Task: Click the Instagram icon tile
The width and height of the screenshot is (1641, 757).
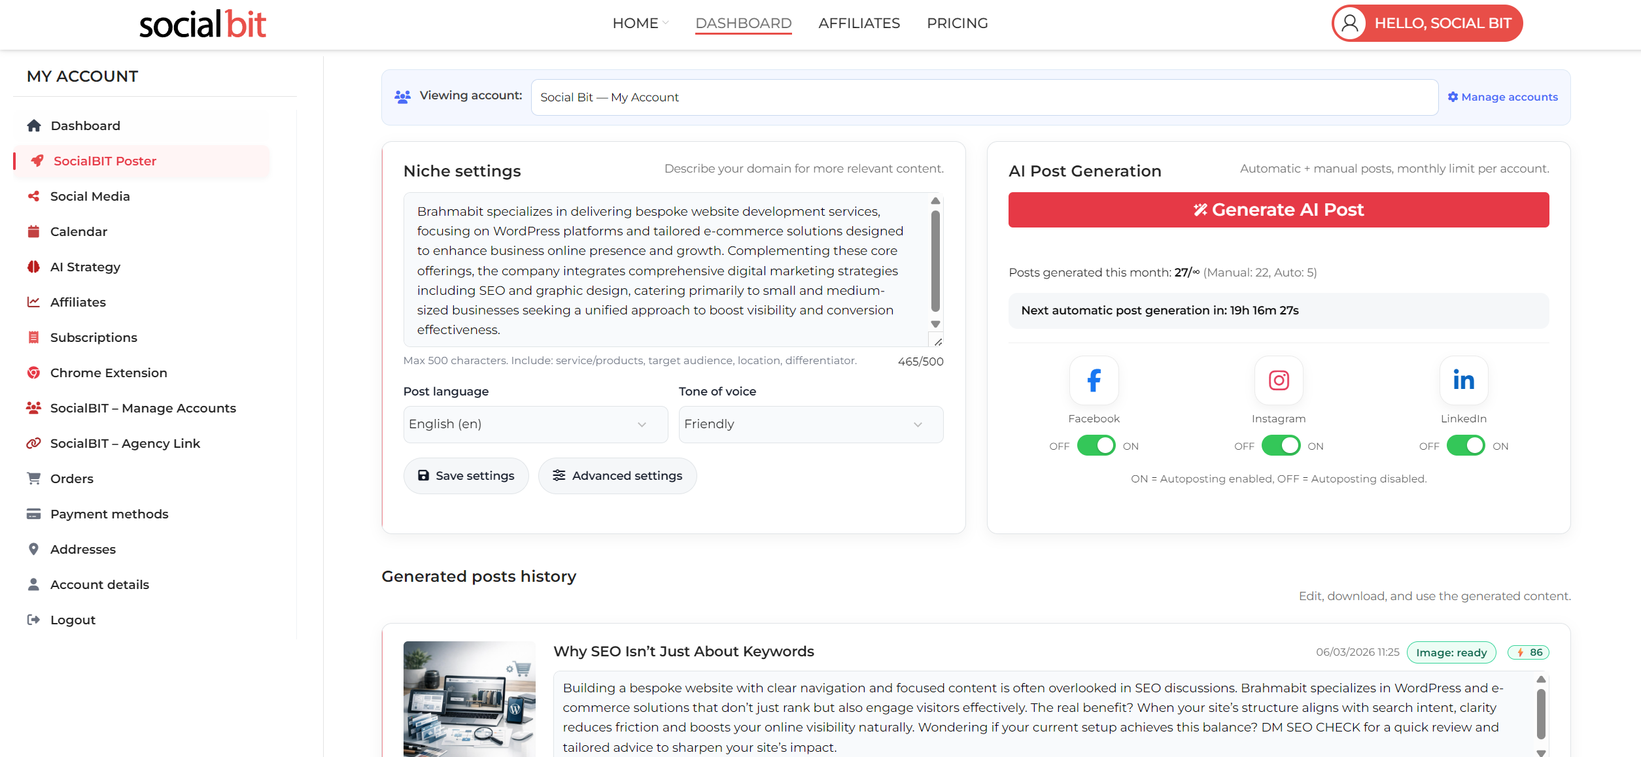Action: (1279, 380)
